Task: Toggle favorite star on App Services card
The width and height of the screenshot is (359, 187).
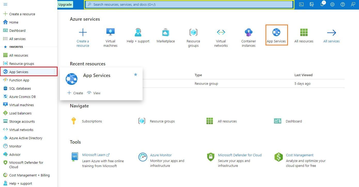Action: point(136,74)
